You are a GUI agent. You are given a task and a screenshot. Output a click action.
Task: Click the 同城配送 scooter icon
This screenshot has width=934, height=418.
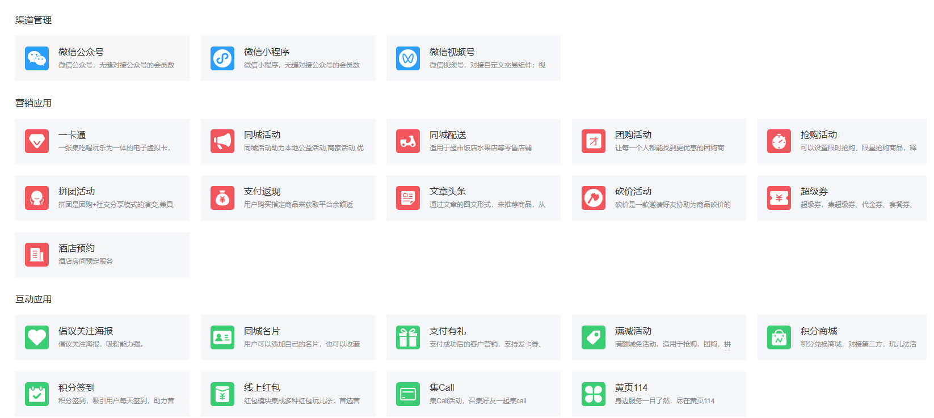[408, 141]
